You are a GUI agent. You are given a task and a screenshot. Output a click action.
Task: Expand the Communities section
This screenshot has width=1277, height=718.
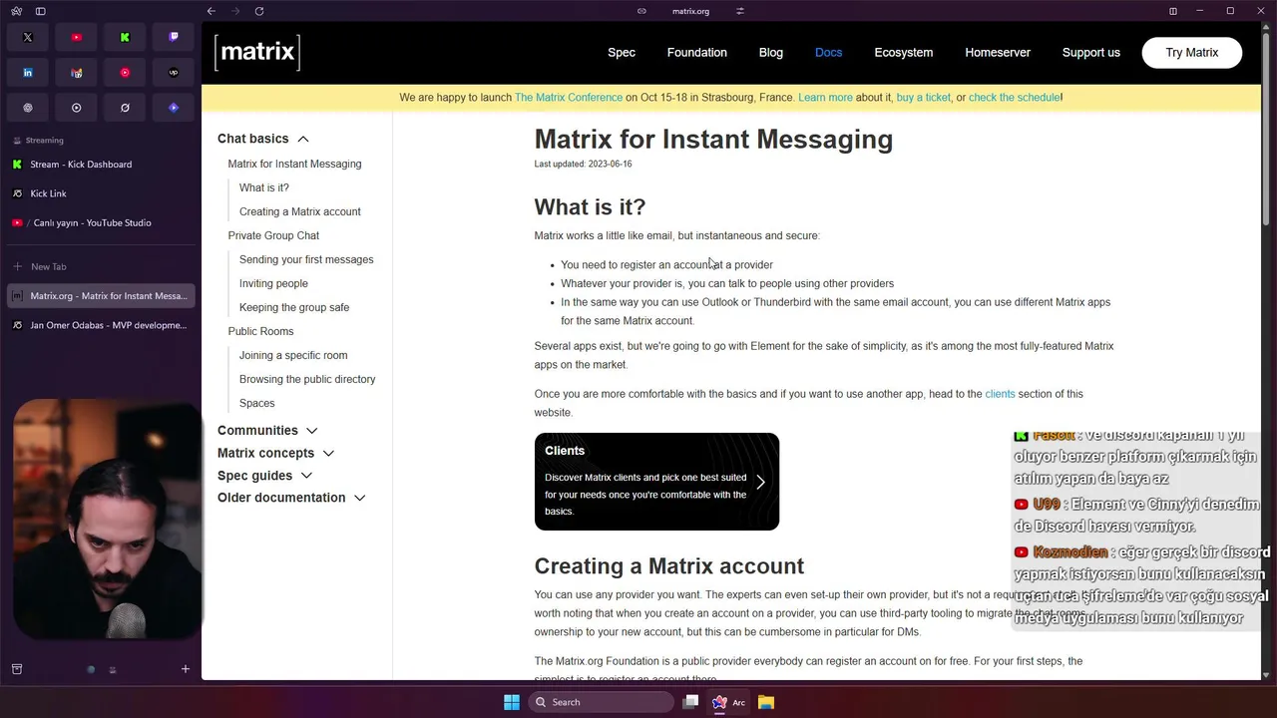pyautogui.click(x=267, y=431)
